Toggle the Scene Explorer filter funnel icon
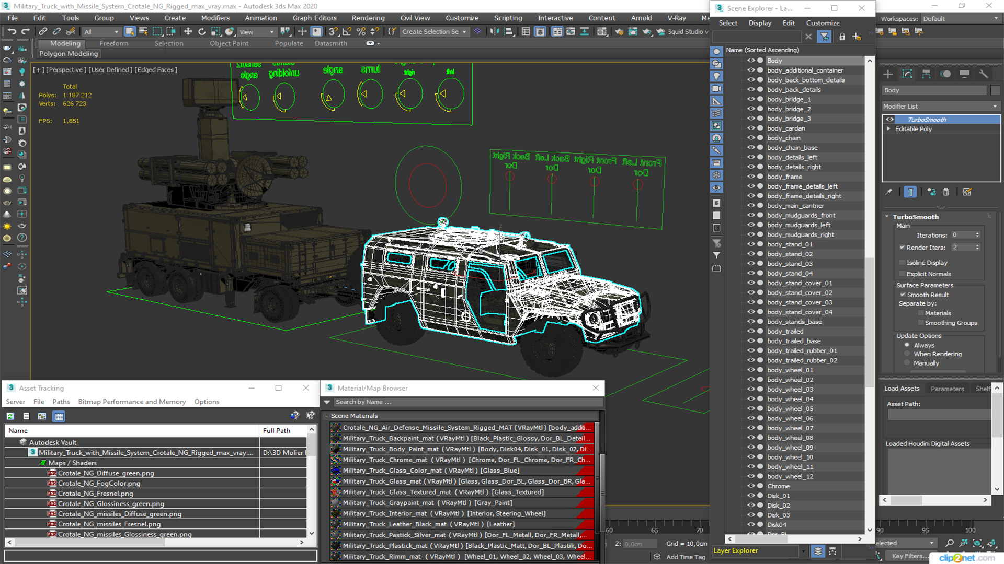 (824, 37)
